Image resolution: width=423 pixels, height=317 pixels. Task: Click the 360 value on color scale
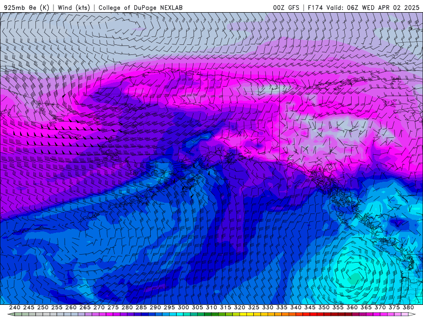352,307
